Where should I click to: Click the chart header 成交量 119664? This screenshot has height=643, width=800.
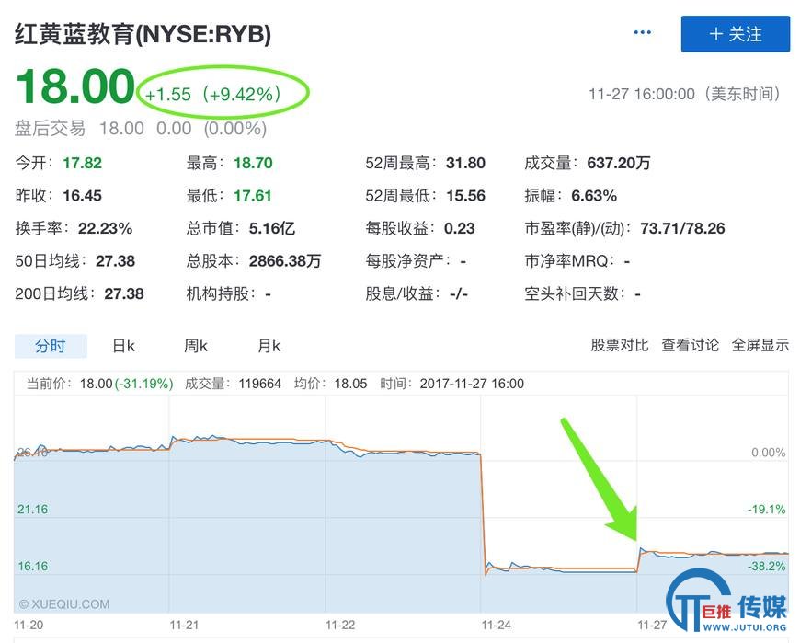[234, 384]
